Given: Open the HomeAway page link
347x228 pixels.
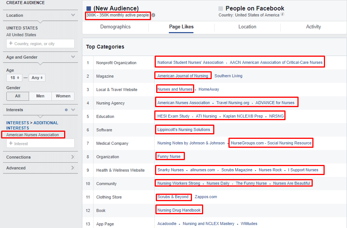Looking at the screenshot, I should click(209, 89).
